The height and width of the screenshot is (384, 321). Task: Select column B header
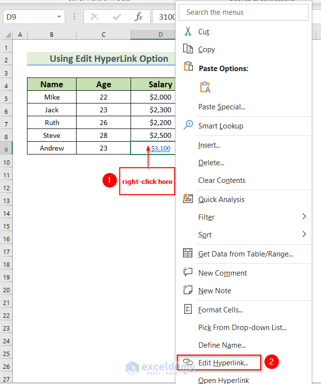[52, 35]
